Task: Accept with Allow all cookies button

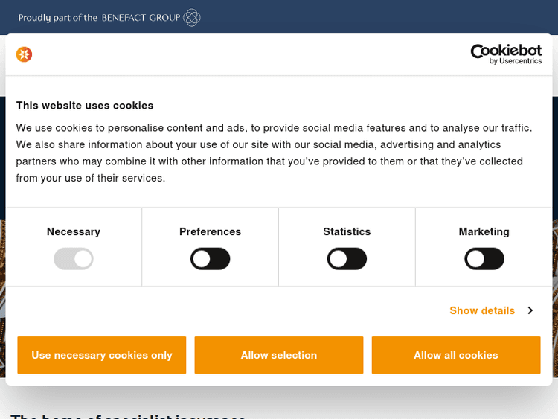Action: 456,355
